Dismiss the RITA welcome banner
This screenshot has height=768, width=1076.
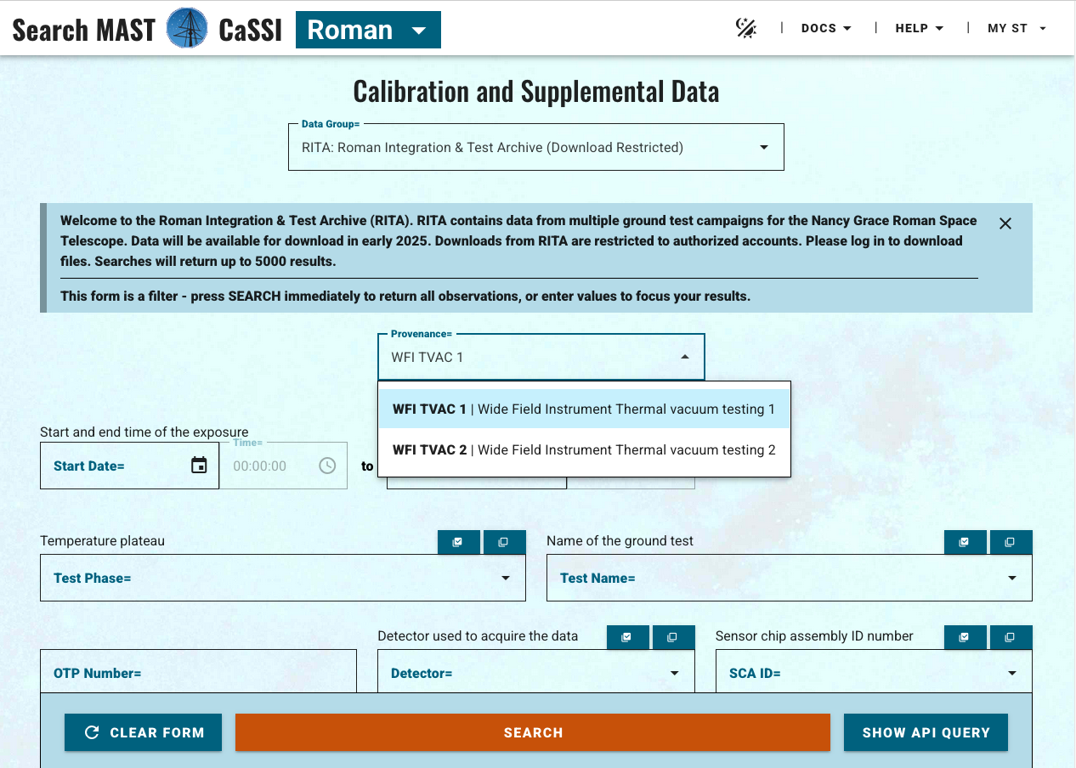tap(1005, 223)
